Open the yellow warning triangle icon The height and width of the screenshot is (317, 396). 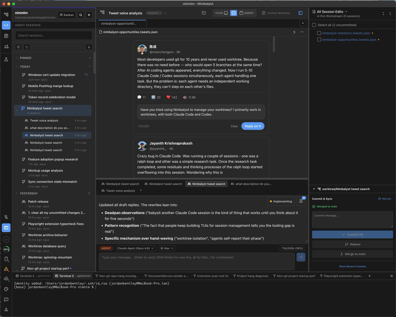[6, 269]
